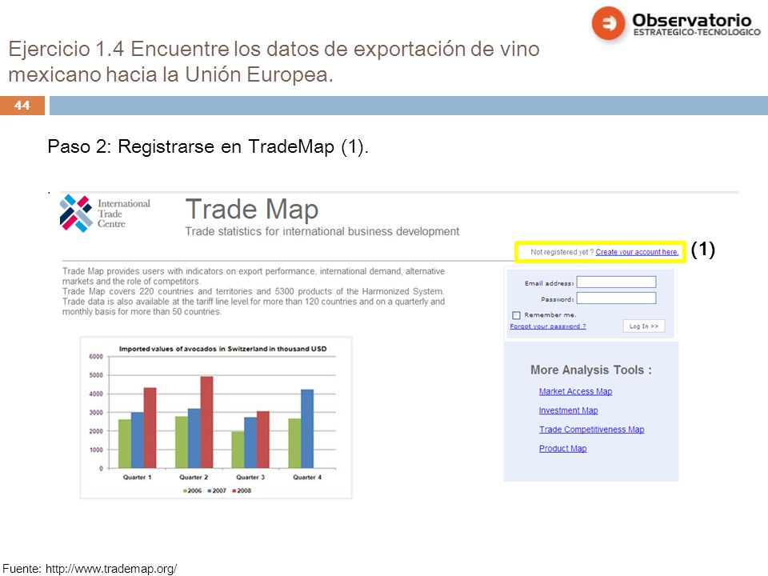Click the green 2006 legend swatch
Viewport: 768px width, 576px height.
click(x=185, y=490)
